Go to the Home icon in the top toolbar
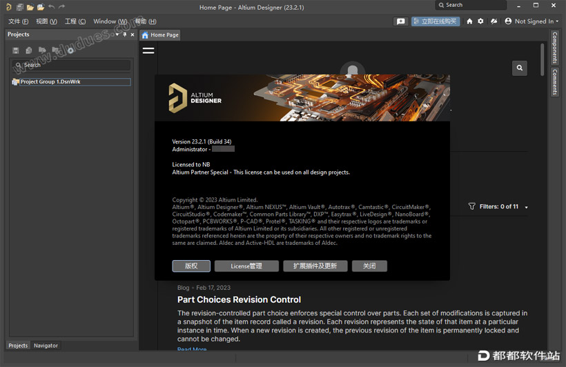 [469, 21]
